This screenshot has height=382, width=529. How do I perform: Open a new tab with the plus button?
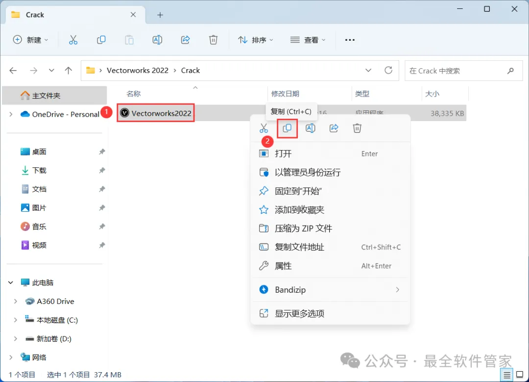tap(160, 15)
